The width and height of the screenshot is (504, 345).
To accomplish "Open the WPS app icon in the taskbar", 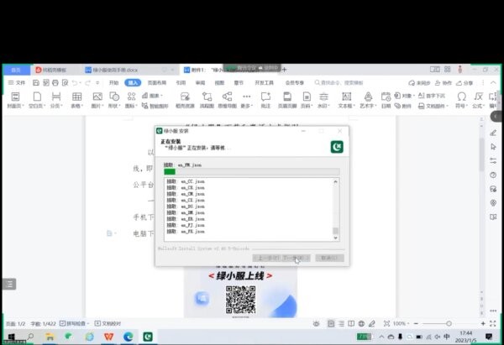I will coord(109,337).
